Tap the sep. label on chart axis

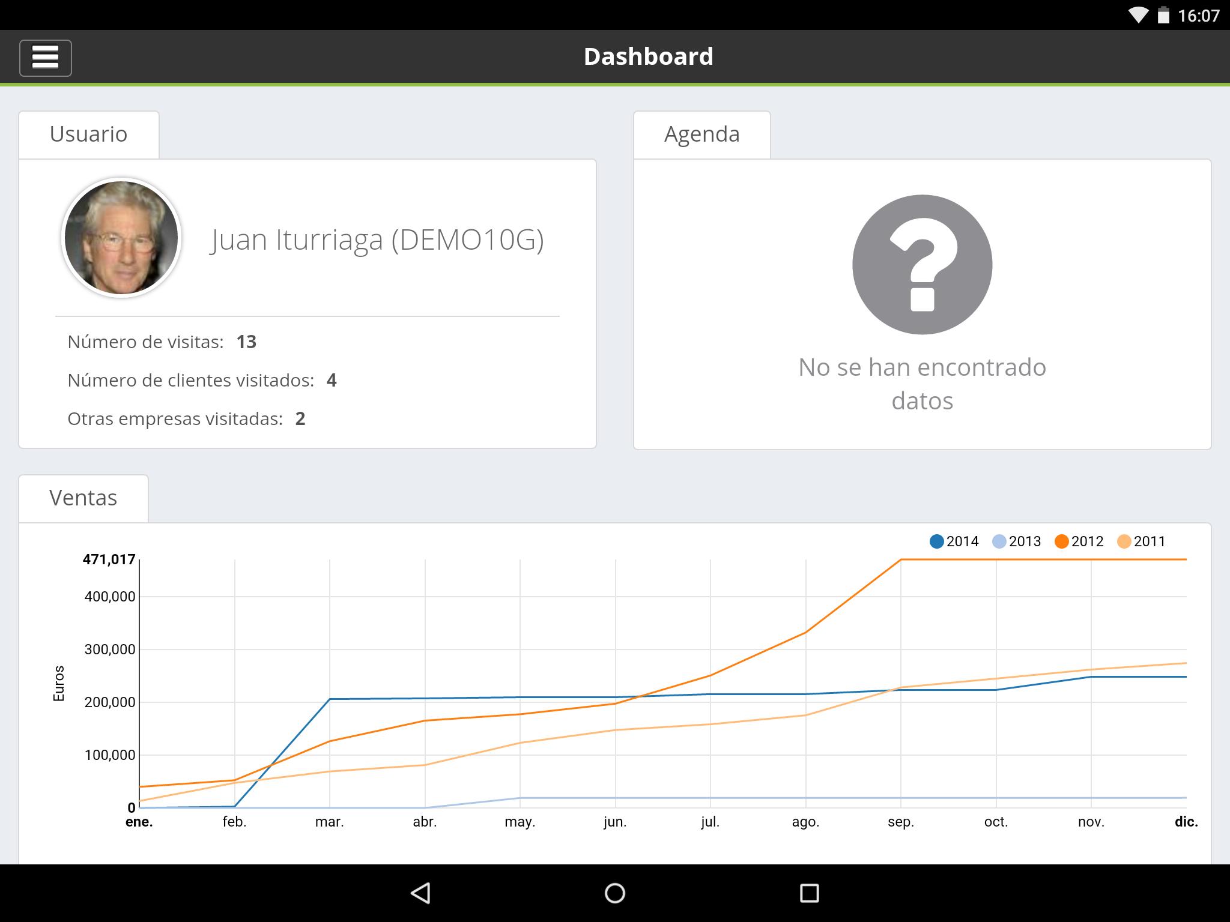(x=900, y=822)
